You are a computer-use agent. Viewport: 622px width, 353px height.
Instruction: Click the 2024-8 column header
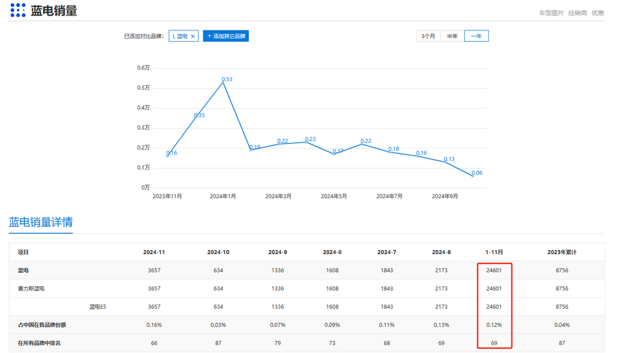332,252
